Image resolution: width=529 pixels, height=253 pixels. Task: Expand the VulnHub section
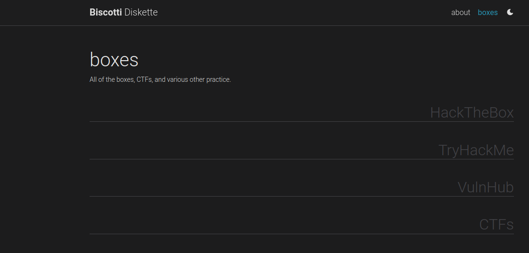485,188
